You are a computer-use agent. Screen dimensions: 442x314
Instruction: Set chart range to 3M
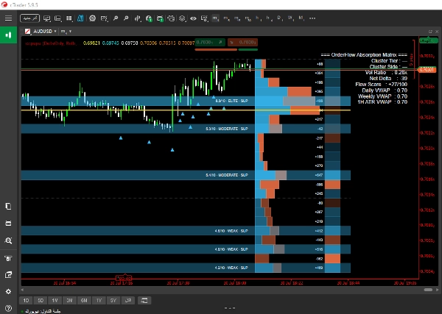click(x=69, y=301)
